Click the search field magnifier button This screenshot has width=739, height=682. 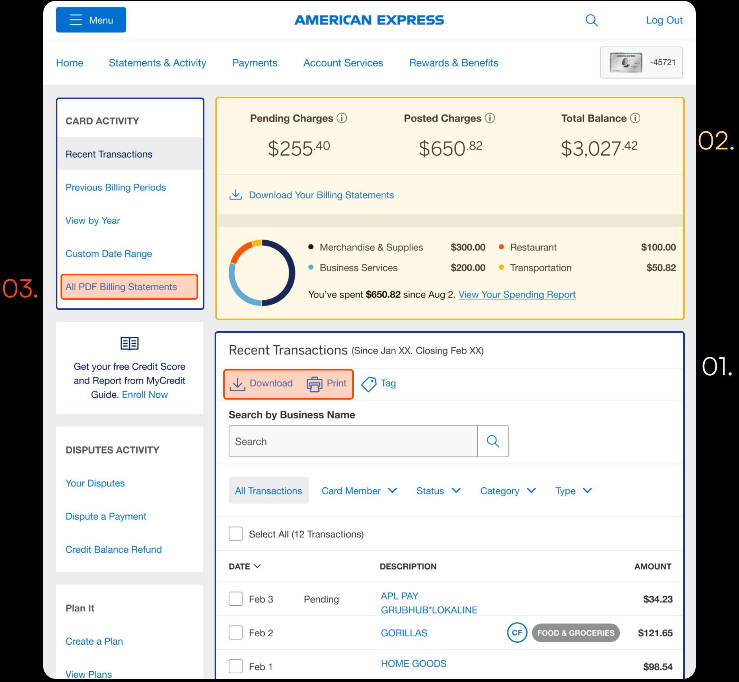pos(493,441)
